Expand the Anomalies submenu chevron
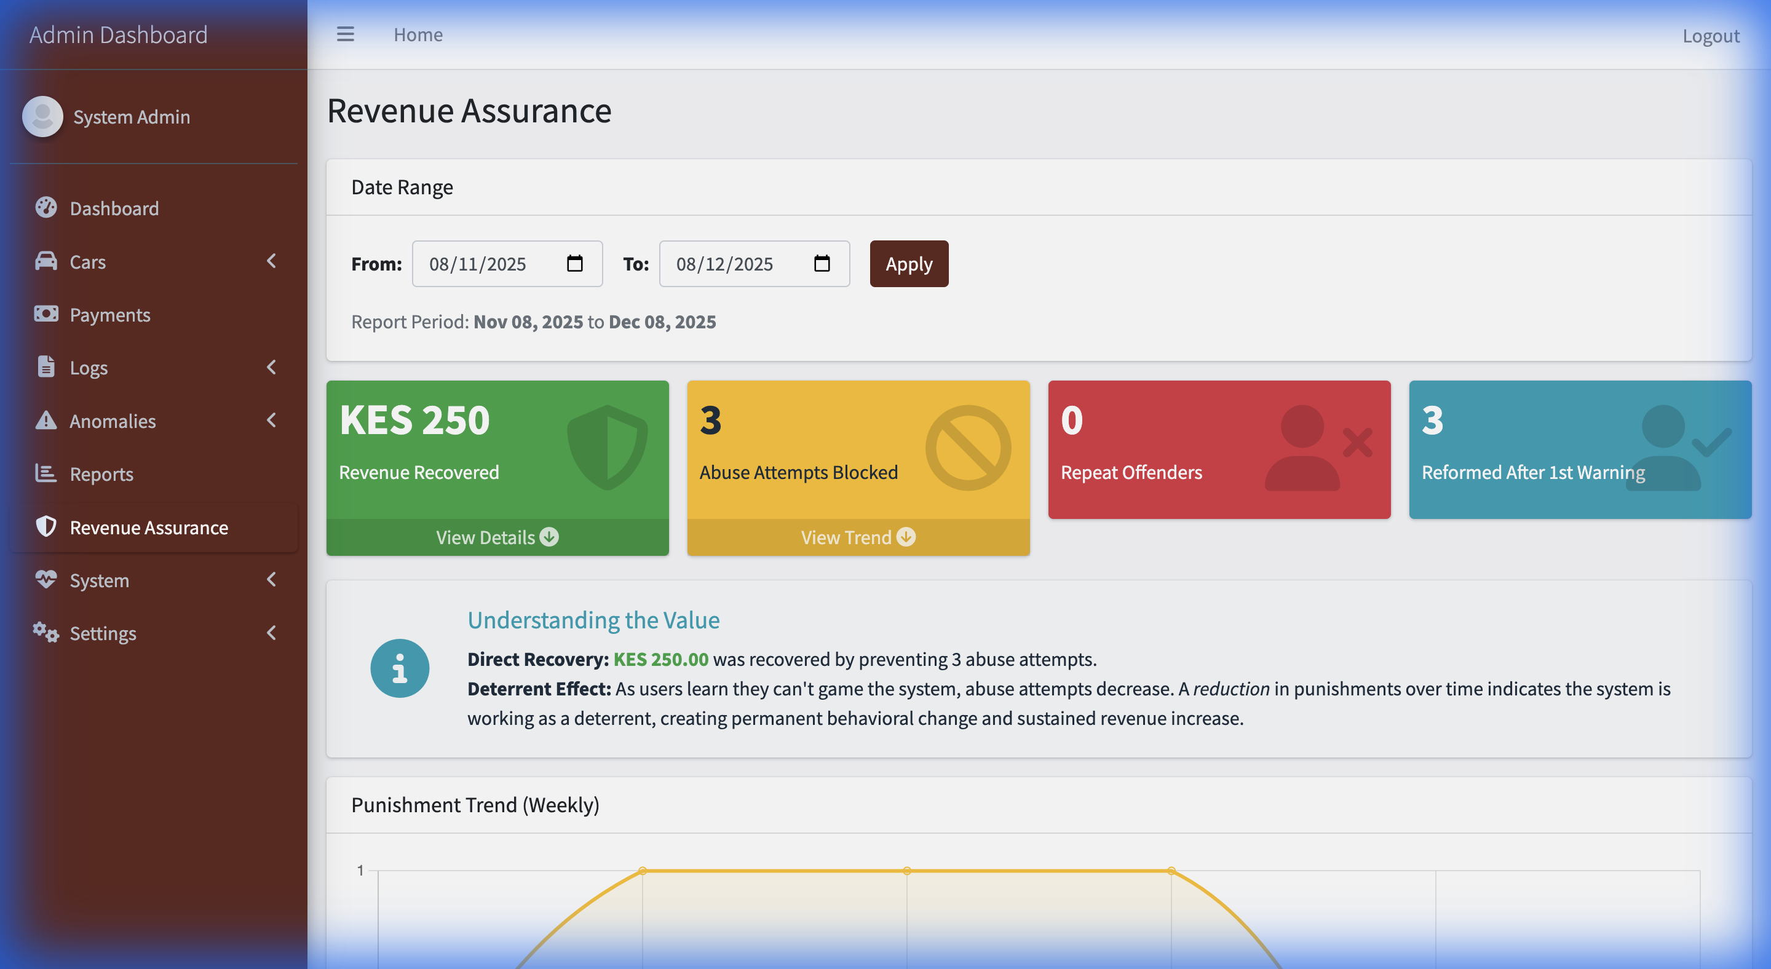The image size is (1771, 969). (272, 420)
